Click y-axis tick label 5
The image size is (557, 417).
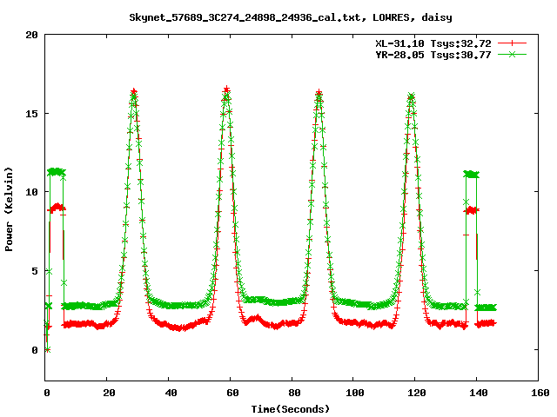(35, 271)
